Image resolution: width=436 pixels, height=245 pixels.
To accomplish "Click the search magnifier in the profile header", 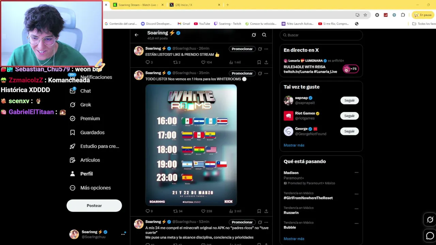I will click(264, 35).
